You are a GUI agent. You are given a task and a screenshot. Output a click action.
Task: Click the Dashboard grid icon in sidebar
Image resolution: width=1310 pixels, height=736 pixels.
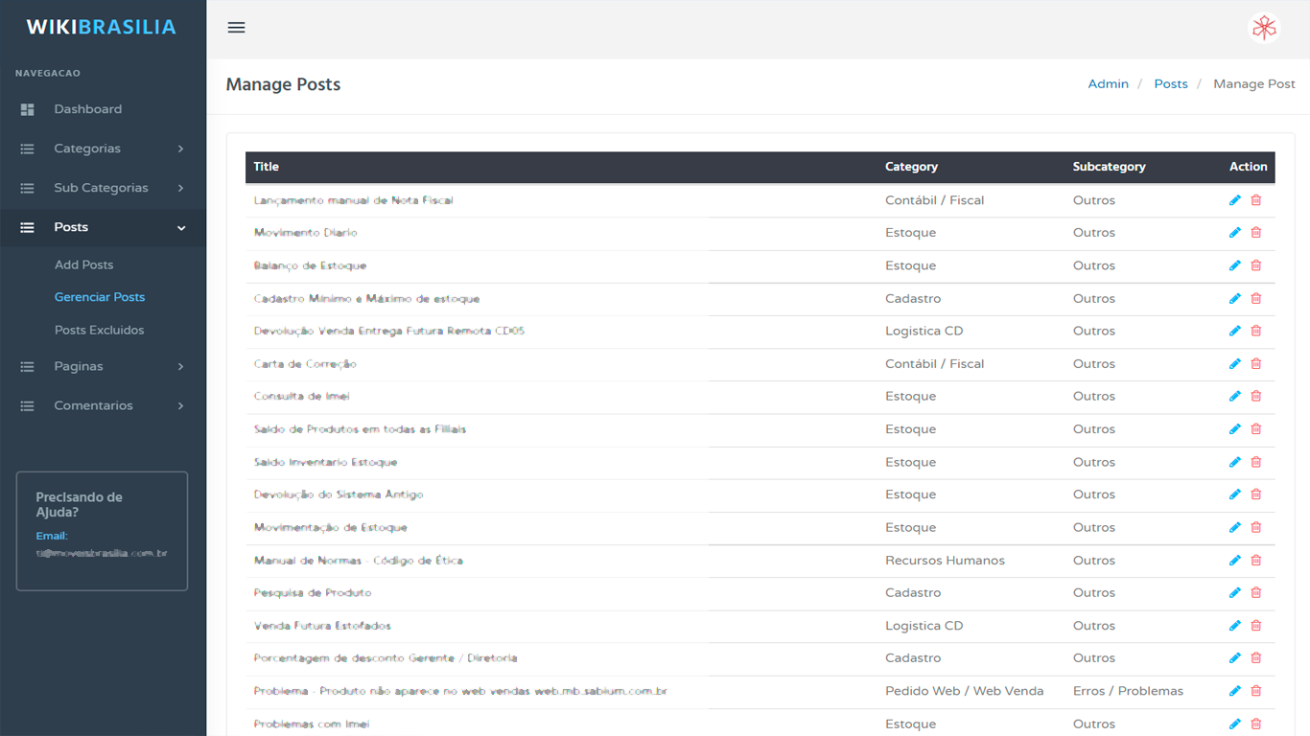28,109
